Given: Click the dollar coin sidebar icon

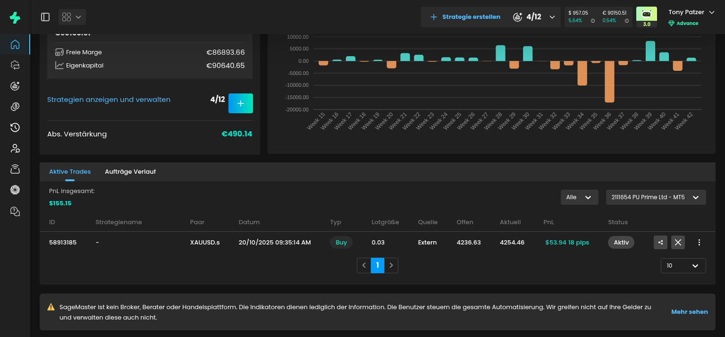Looking at the screenshot, I should tap(15, 107).
